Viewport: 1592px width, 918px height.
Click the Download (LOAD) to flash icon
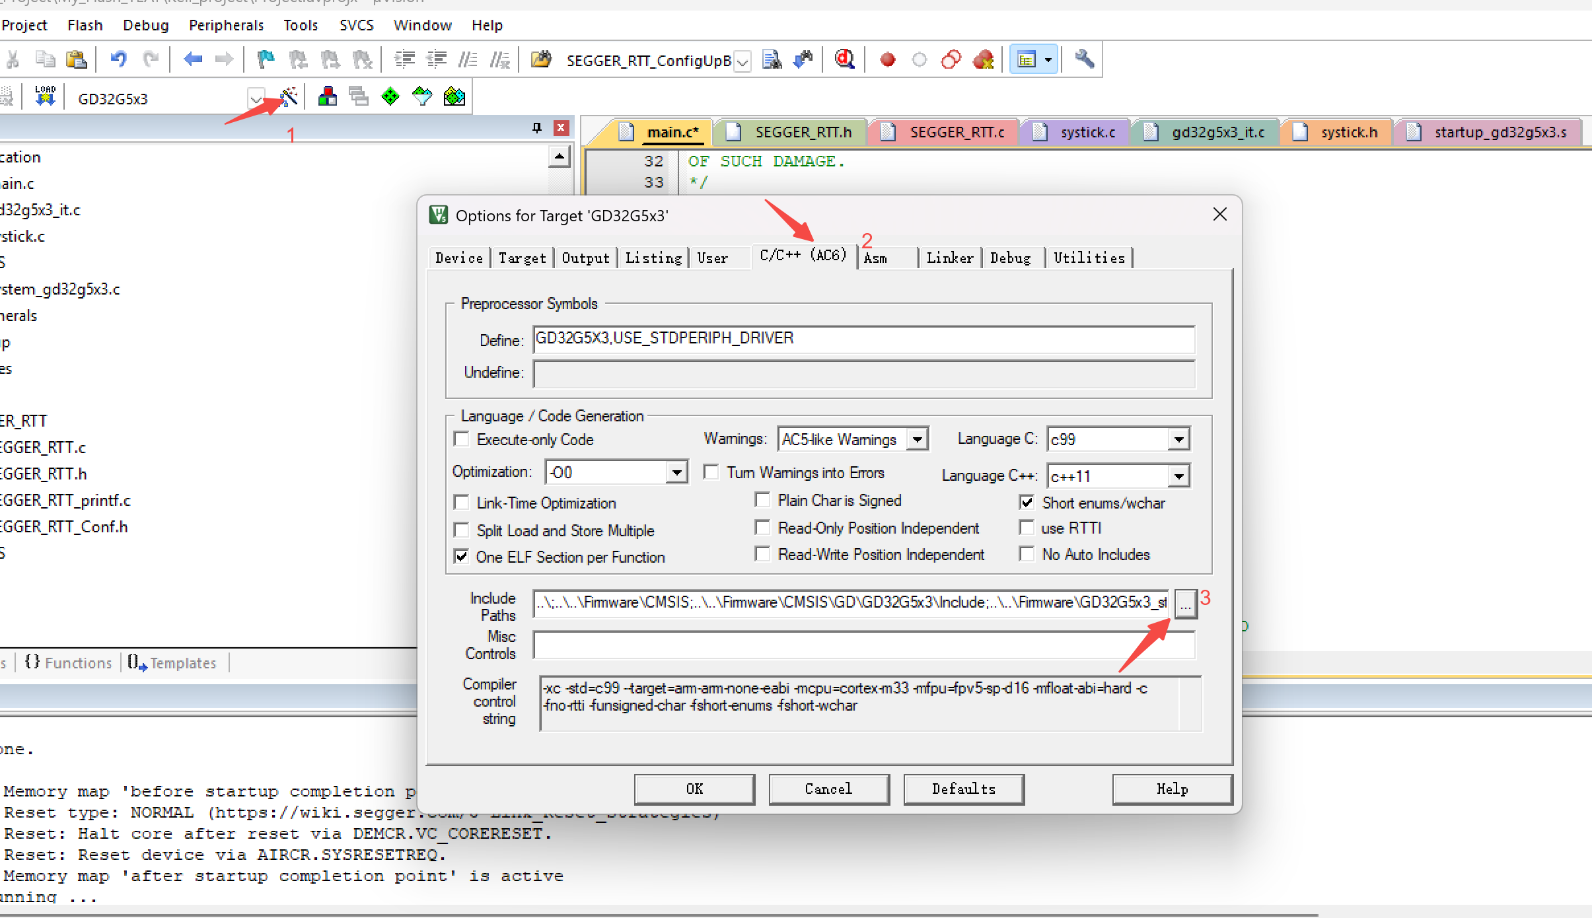point(45,96)
